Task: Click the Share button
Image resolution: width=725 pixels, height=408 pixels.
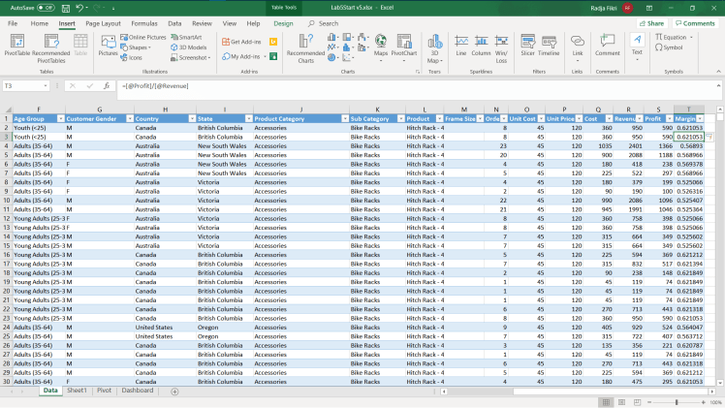Action: click(x=652, y=23)
